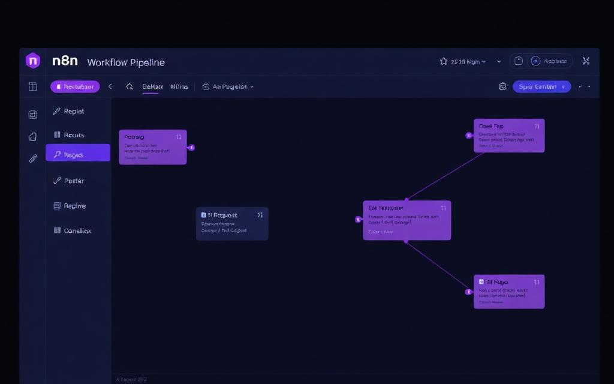
Task: Click the pencil icon of the Replat item
Action: (x=57, y=111)
